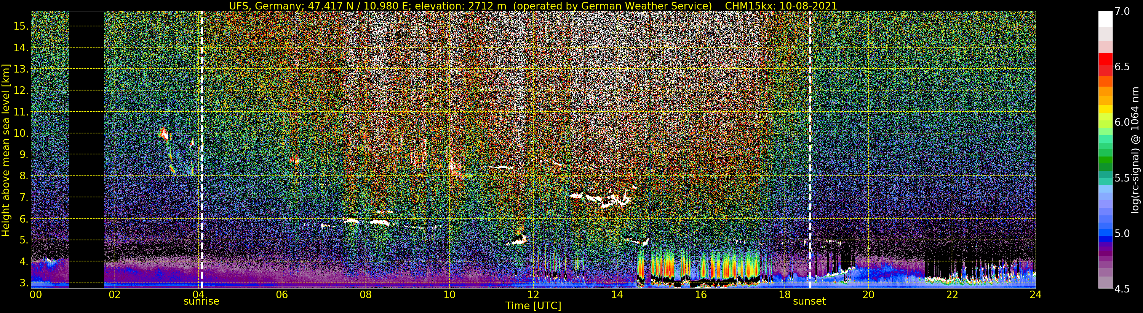The width and height of the screenshot is (1143, 313).
Task: Click the '06' tick on the time axis
Action: (282, 294)
